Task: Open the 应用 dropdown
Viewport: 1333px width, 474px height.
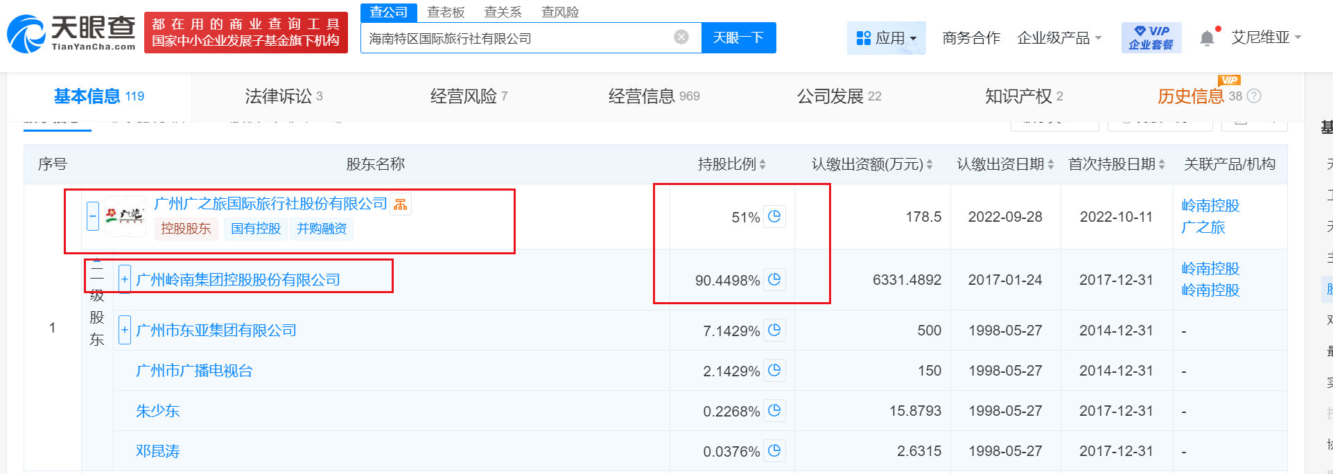Action: pos(887,38)
